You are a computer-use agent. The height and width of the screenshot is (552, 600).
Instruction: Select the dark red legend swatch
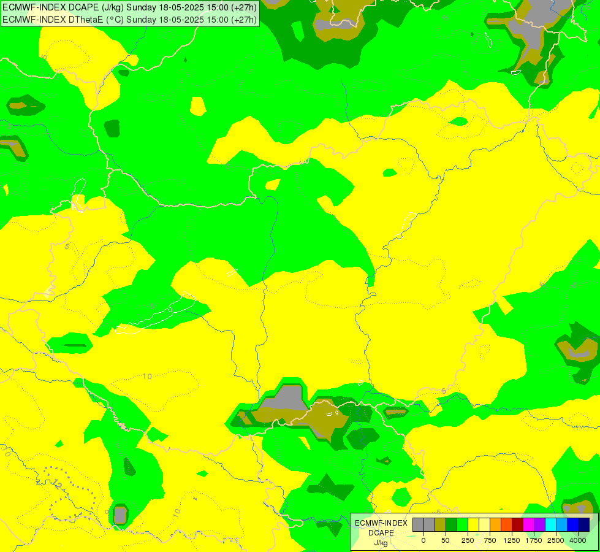click(518, 525)
